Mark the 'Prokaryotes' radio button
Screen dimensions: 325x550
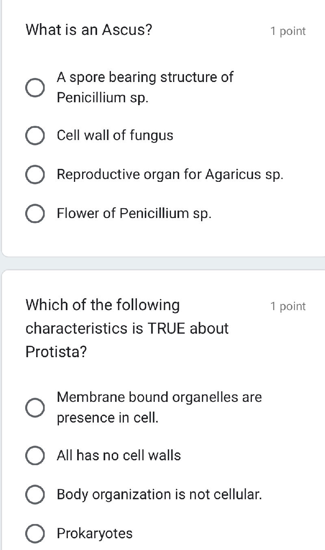(x=35, y=533)
